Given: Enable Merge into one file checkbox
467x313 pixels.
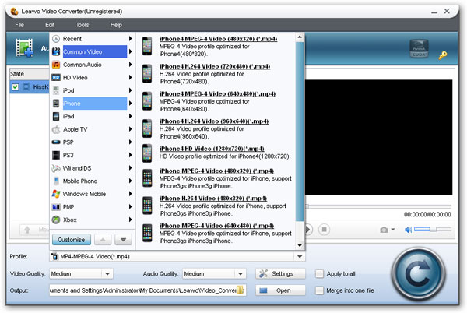Looking at the screenshot, I should tap(319, 290).
